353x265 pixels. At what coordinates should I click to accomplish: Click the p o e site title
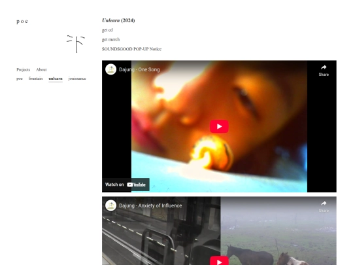22,21
